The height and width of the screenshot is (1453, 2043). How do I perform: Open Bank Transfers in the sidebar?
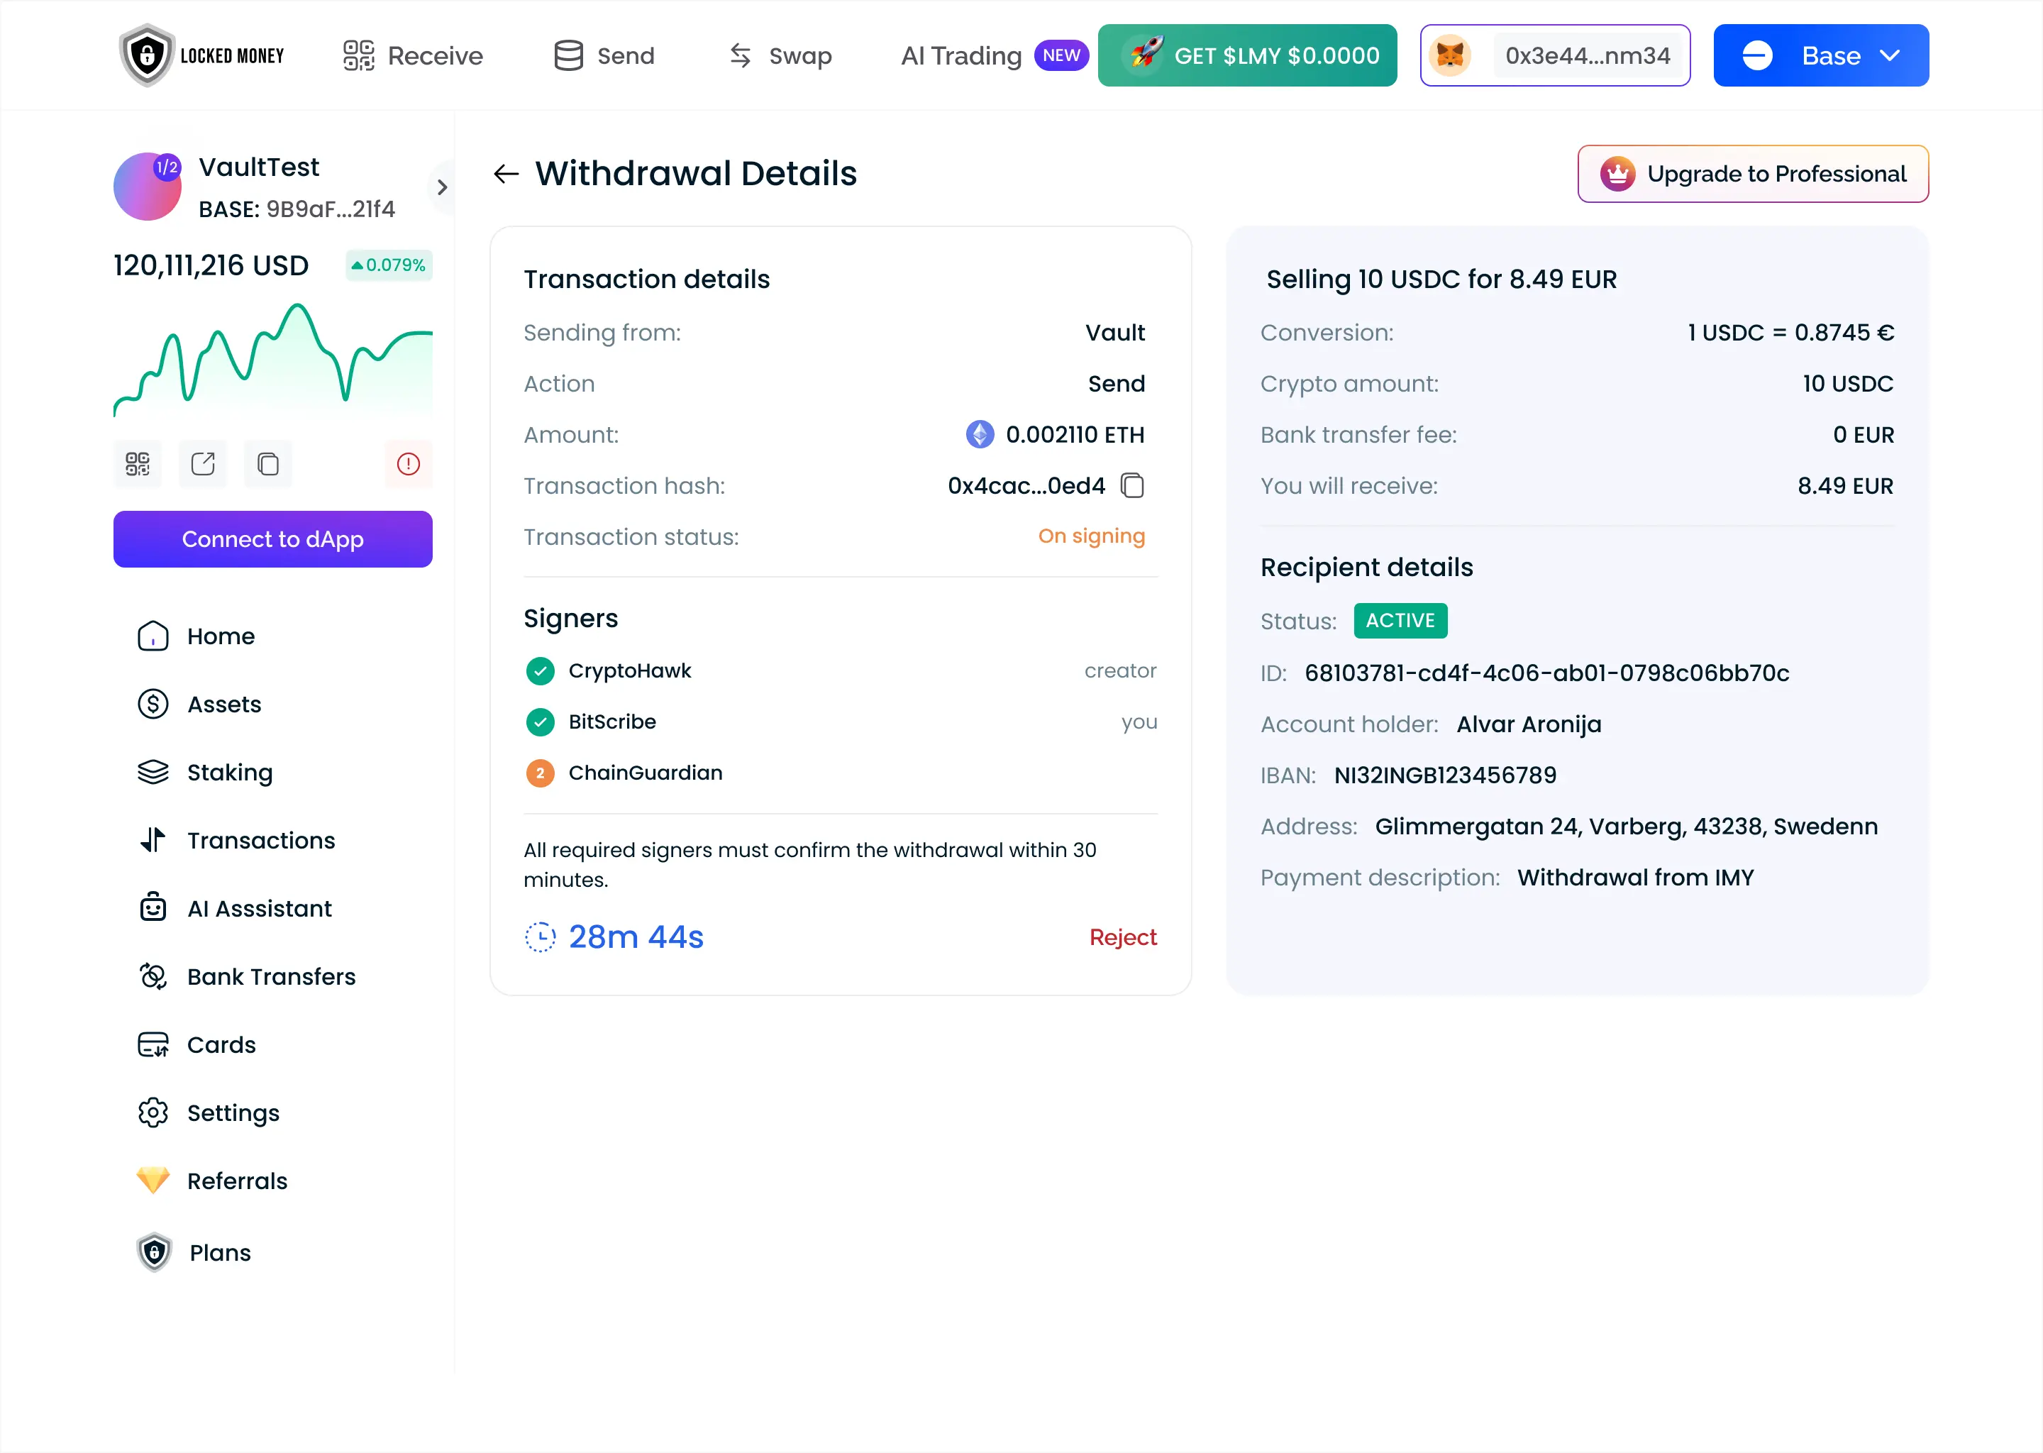click(271, 976)
